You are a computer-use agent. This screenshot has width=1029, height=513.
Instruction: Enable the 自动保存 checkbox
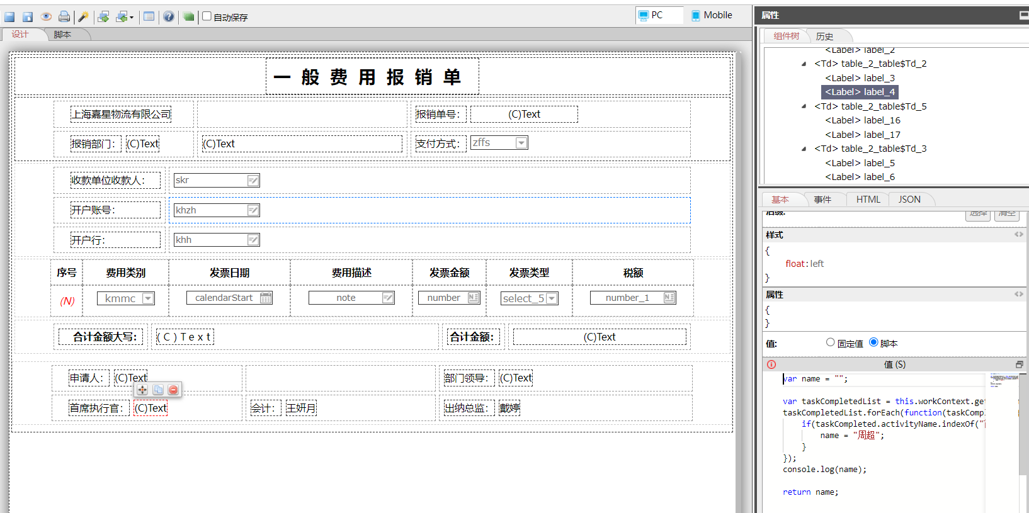click(207, 16)
